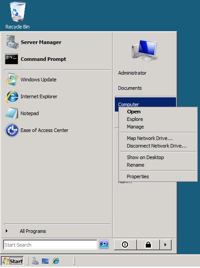
Task: Click Server Manager quick launch icon
Action: pyautogui.click(x=35, y=261)
